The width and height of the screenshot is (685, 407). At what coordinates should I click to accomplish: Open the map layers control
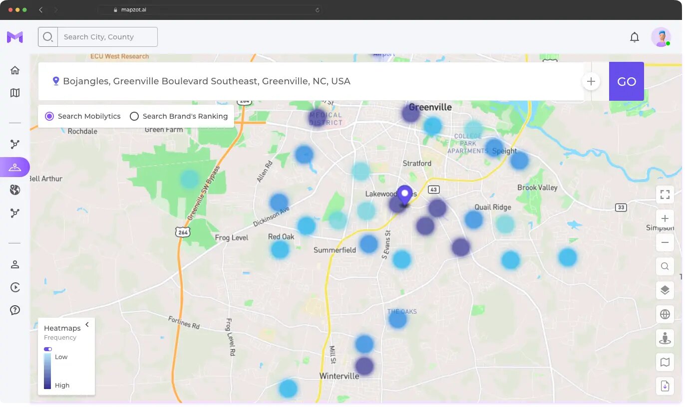(x=665, y=290)
